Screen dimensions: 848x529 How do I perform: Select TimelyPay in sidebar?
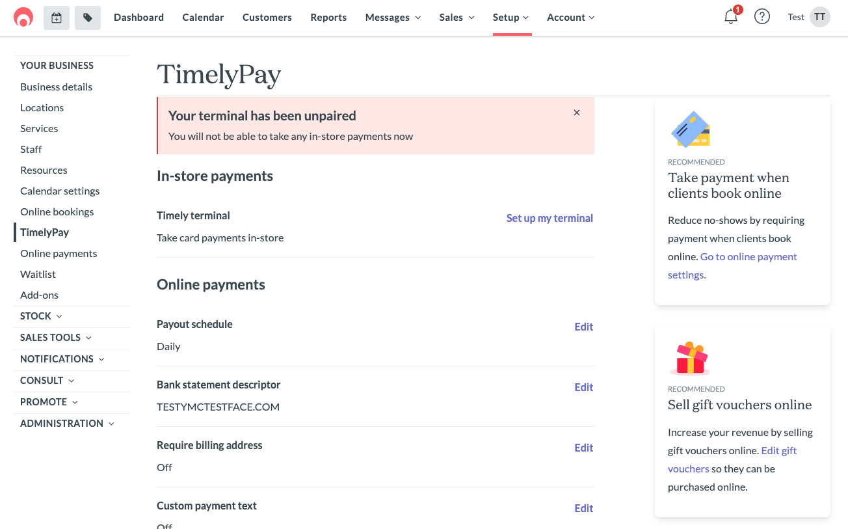[x=44, y=233]
